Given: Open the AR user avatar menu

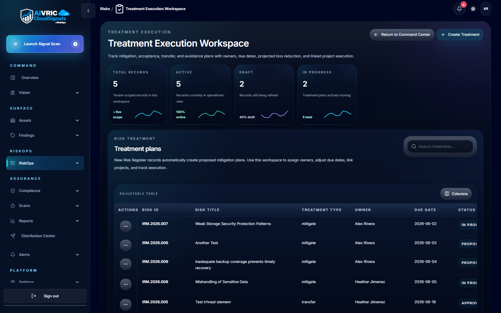Looking at the screenshot, I should point(486,9).
